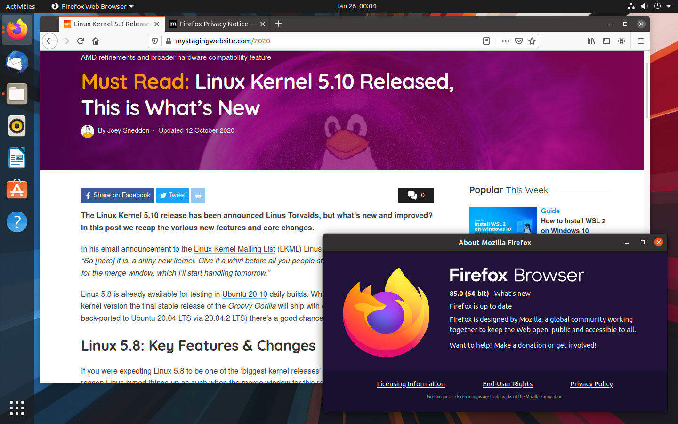Go back using the back arrow button
Viewport: 678px width, 424px height.
50,41
